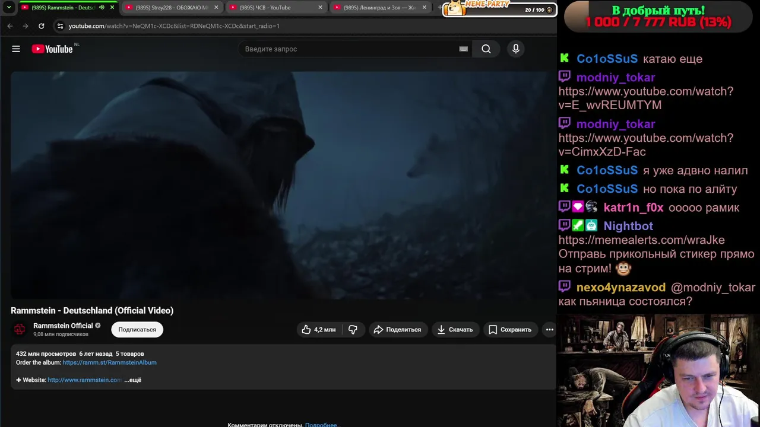
Task: Click the Поделиться share button
Action: 397,330
